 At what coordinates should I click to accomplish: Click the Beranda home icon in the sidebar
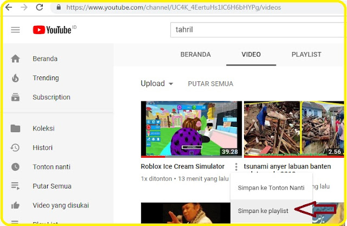(15, 59)
